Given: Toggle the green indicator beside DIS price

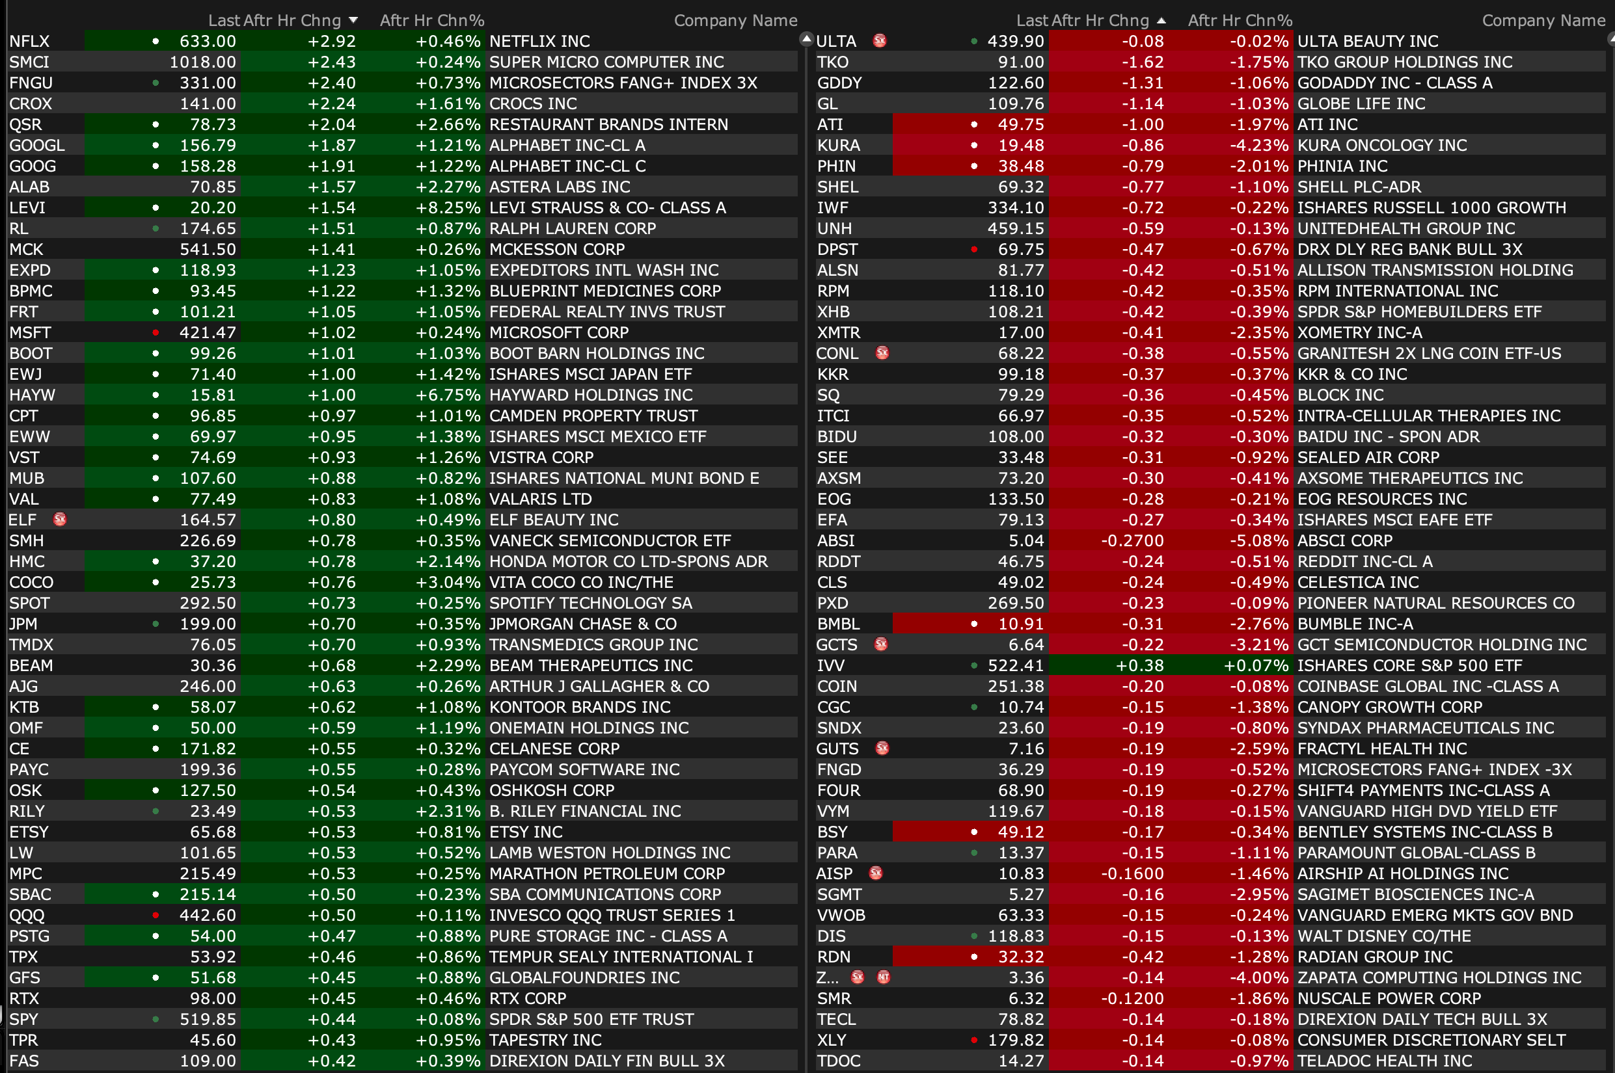Looking at the screenshot, I should [x=975, y=935].
